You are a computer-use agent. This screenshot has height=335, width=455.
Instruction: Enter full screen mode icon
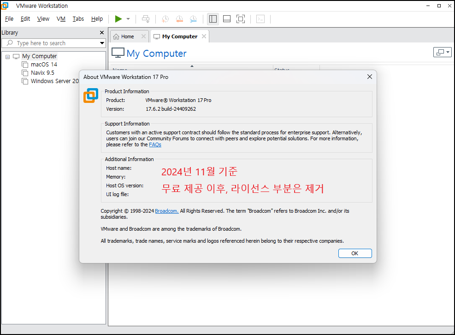[x=241, y=19]
